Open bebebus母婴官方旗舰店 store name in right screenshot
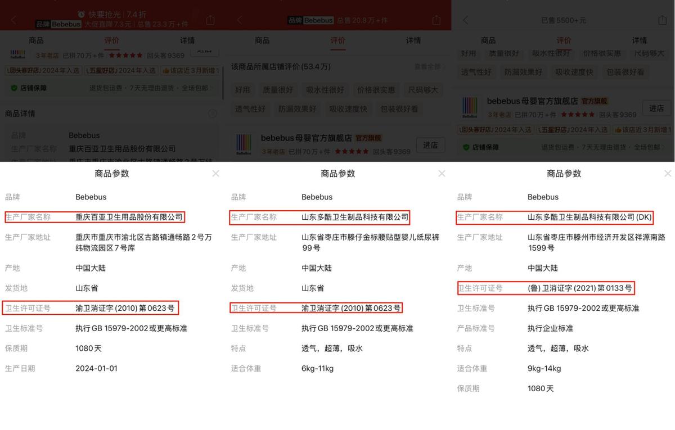675x430 pixels. click(x=532, y=101)
